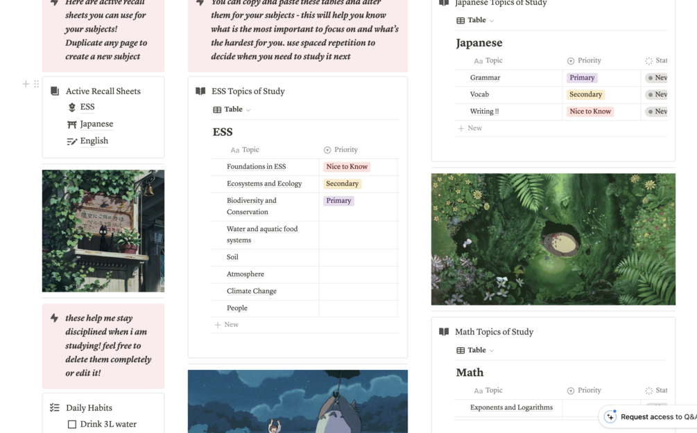Click Request access to Q&A button
The width and height of the screenshot is (697, 433).
pyautogui.click(x=649, y=417)
